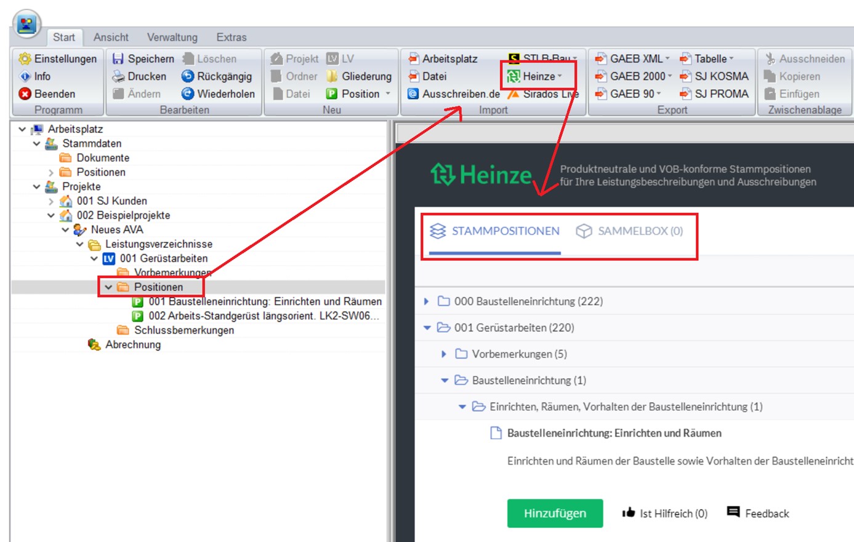This screenshot has width=854, height=542.
Task: Open the Extras ribbon tab
Action: [232, 37]
